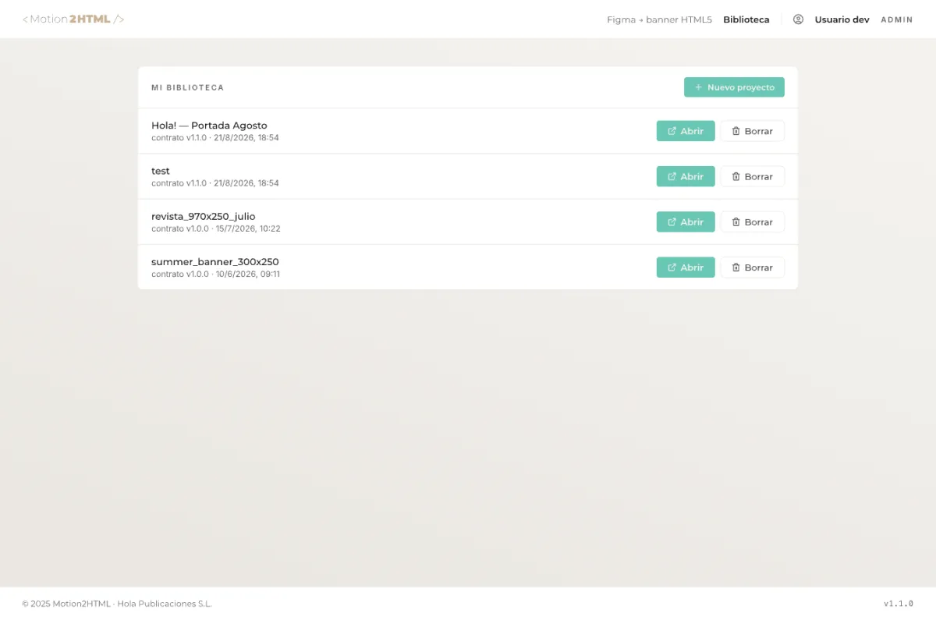The image size is (936, 620).
Task: Delete the summer_banner_300x250 project
Action: tap(752, 267)
